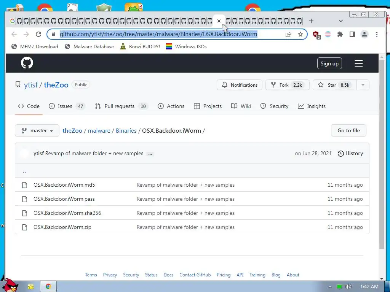
Task: Open the Extensions puzzle piece menu
Action: click(340, 34)
